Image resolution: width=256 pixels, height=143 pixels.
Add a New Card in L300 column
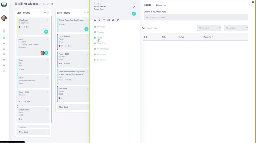coord(73,107)
